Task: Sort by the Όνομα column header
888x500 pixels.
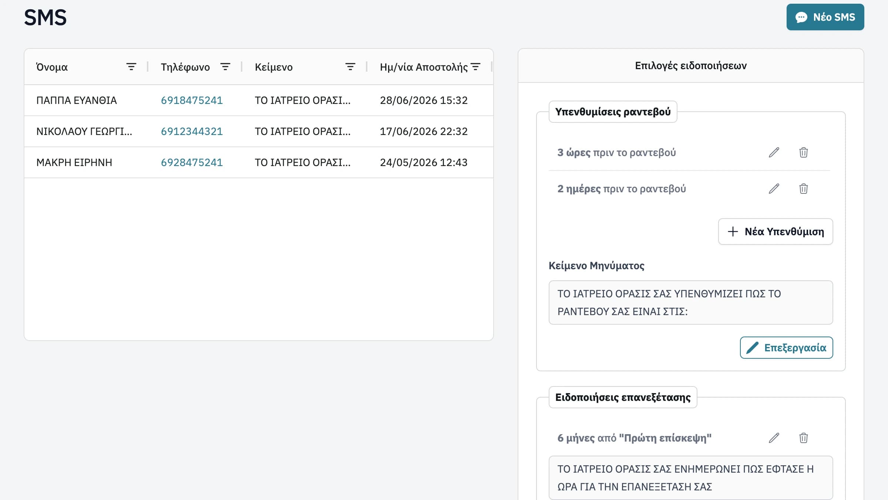Action: [52, 67]
